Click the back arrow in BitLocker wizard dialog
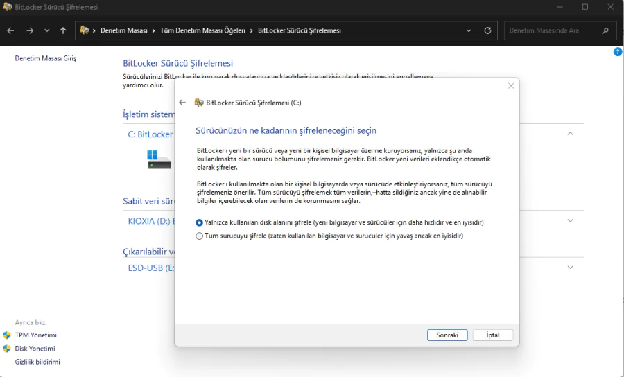The width and height of the screenshot is (624, 377). tap(182, 103)
